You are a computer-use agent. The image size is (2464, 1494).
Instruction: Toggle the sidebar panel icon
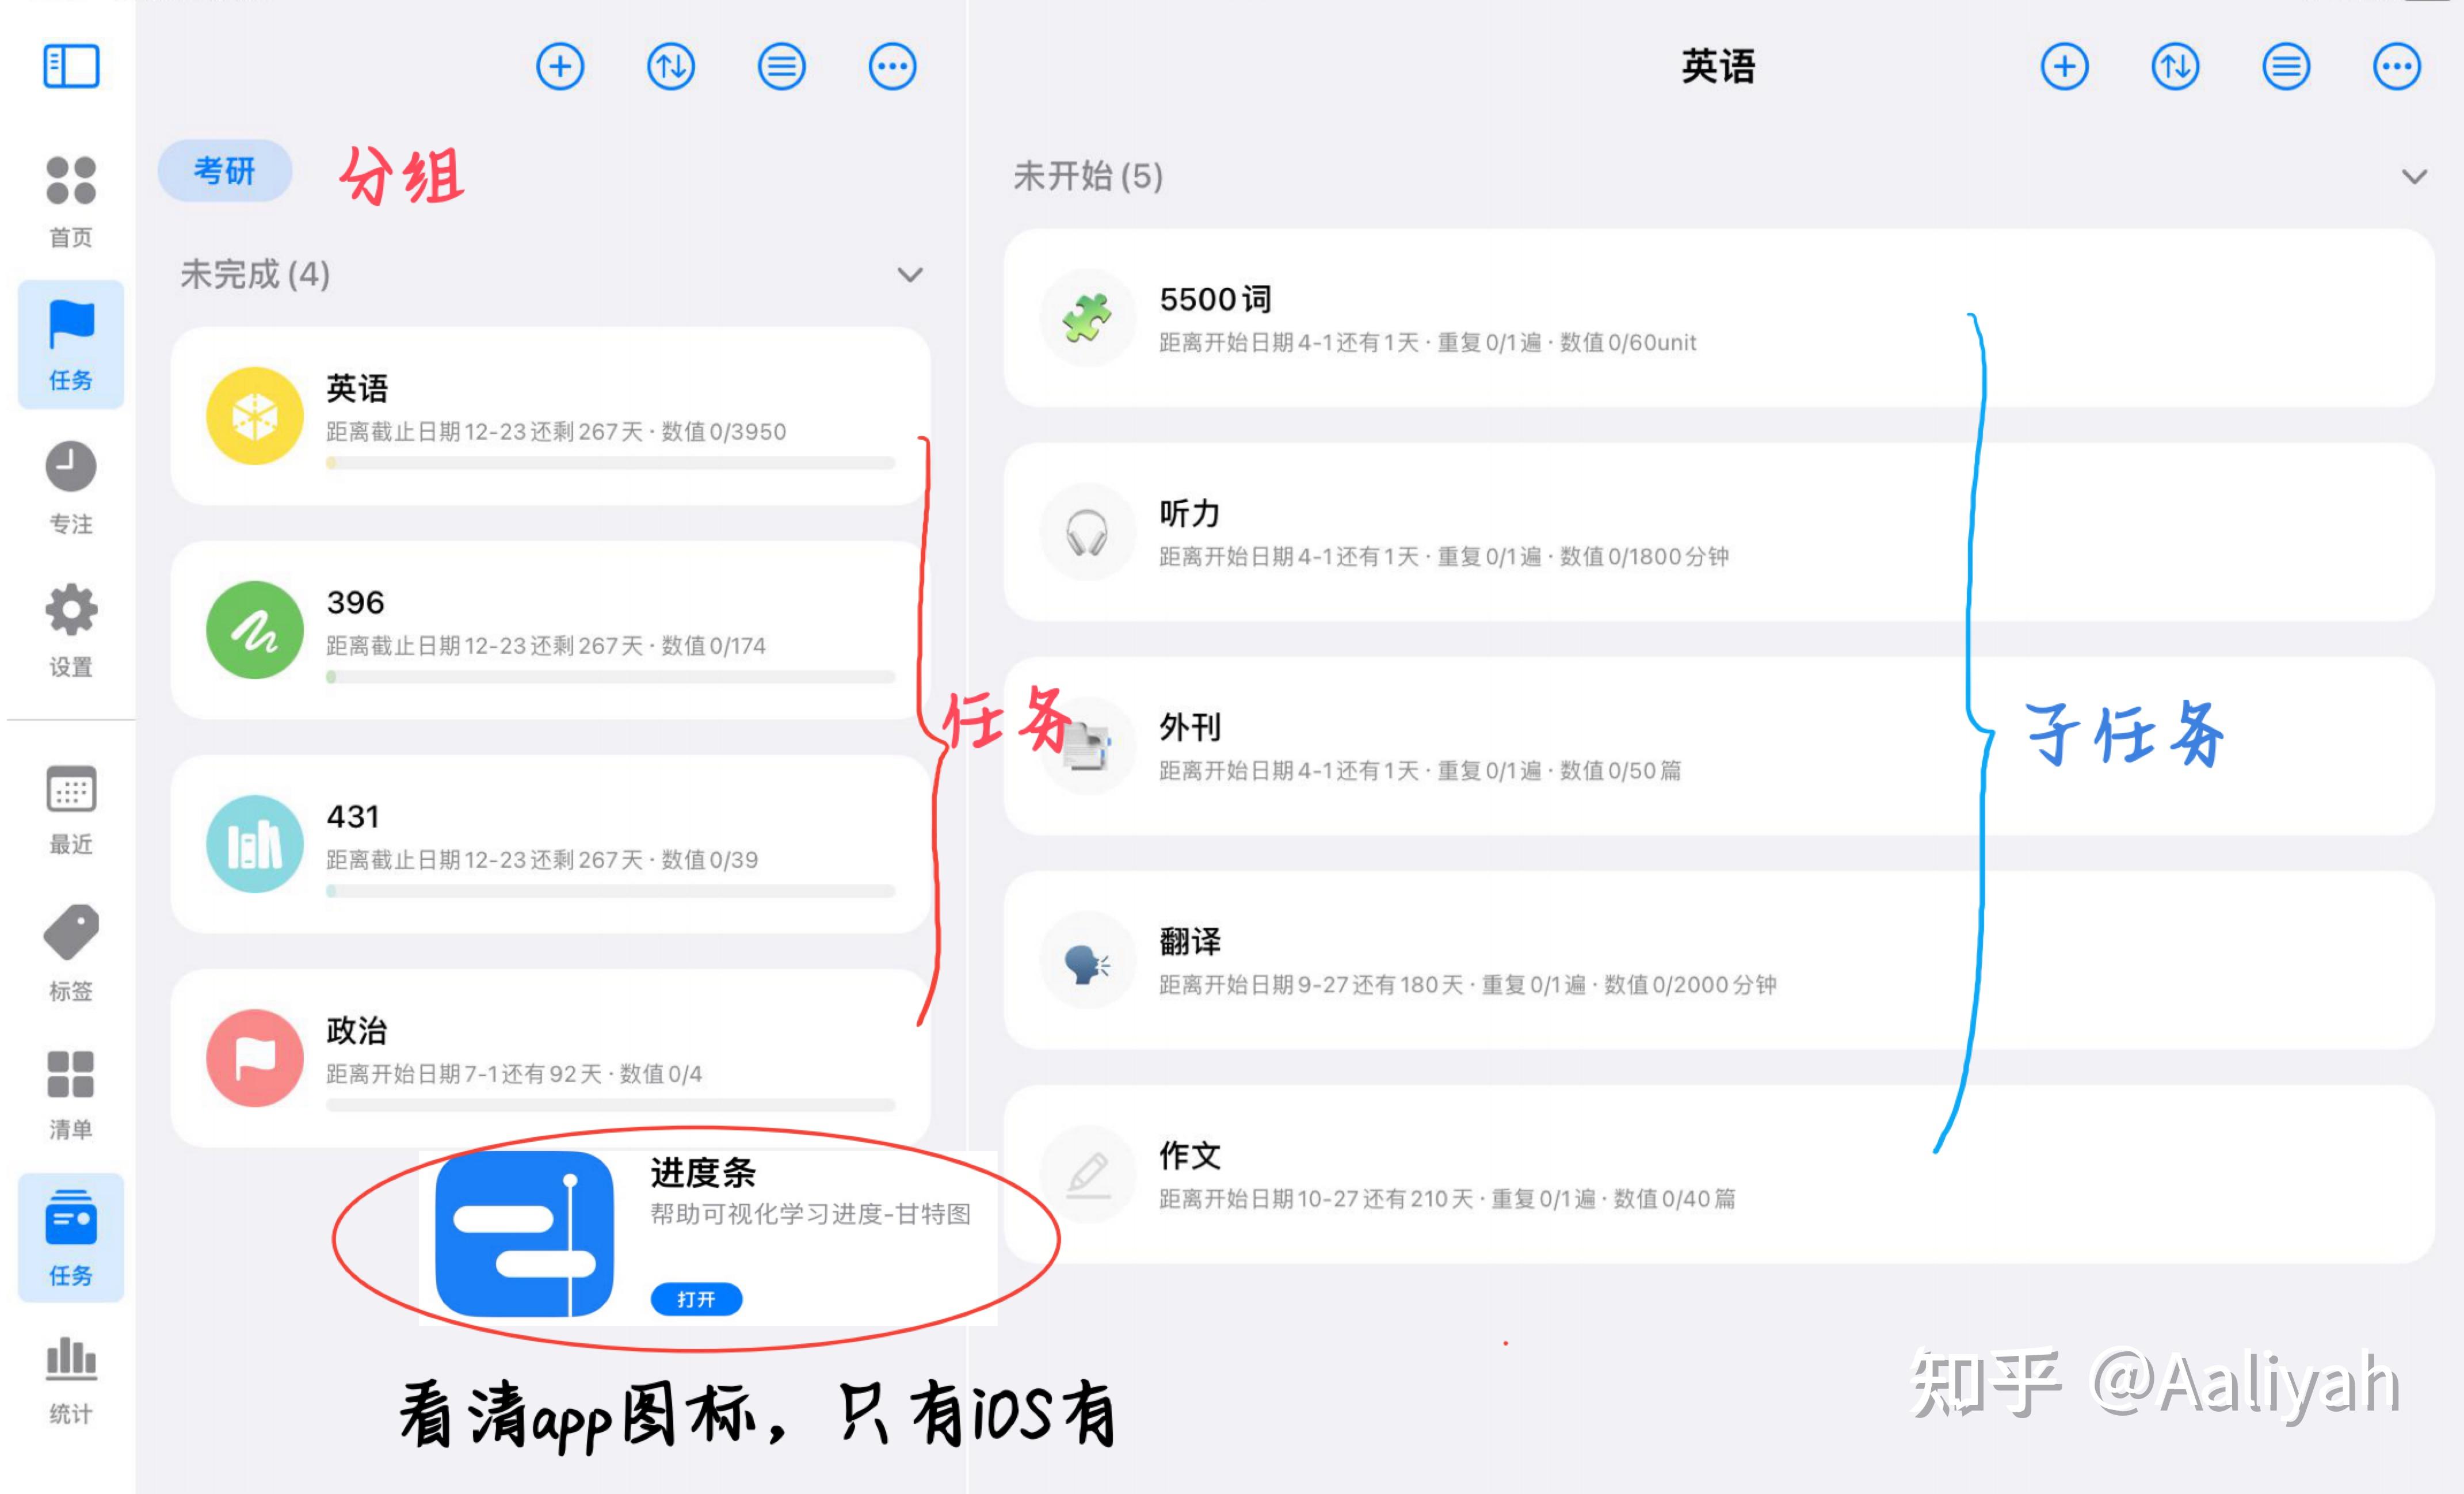[x=71, y=66]
